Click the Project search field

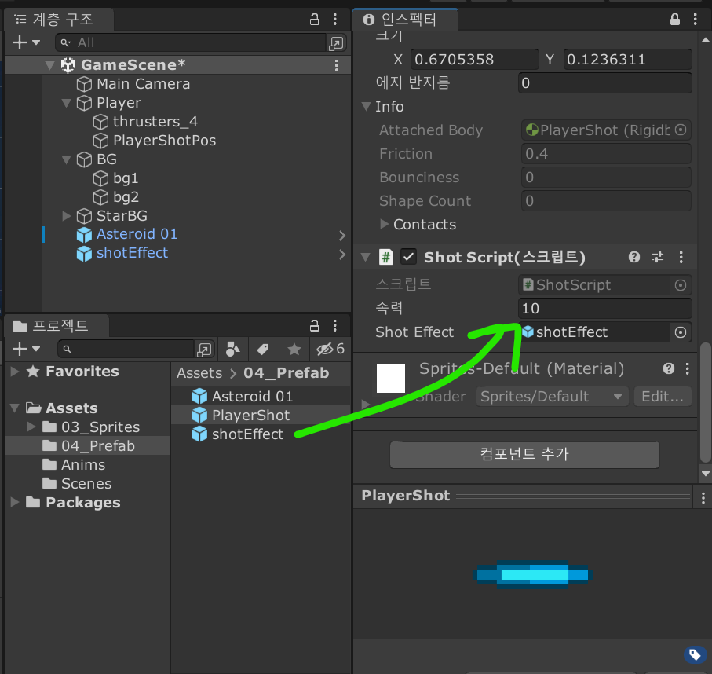tap(126, 349)
